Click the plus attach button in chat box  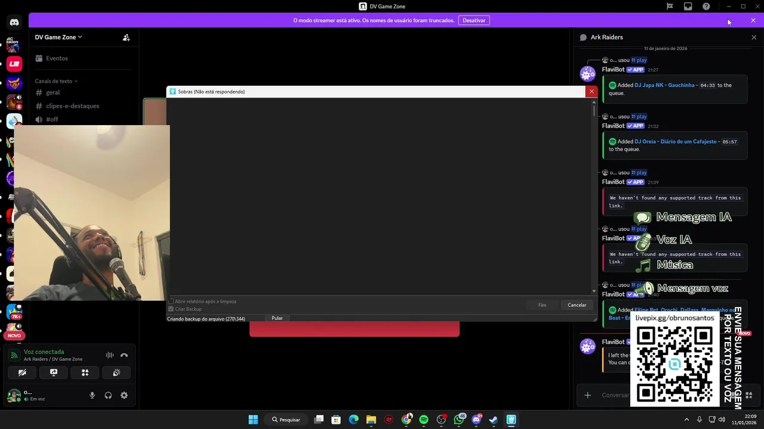click(x=587, y=395)
